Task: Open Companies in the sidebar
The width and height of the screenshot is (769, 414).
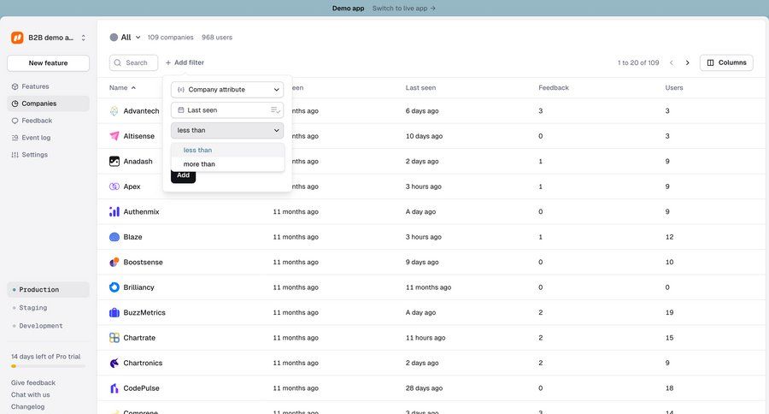Action: coord(48,103)
